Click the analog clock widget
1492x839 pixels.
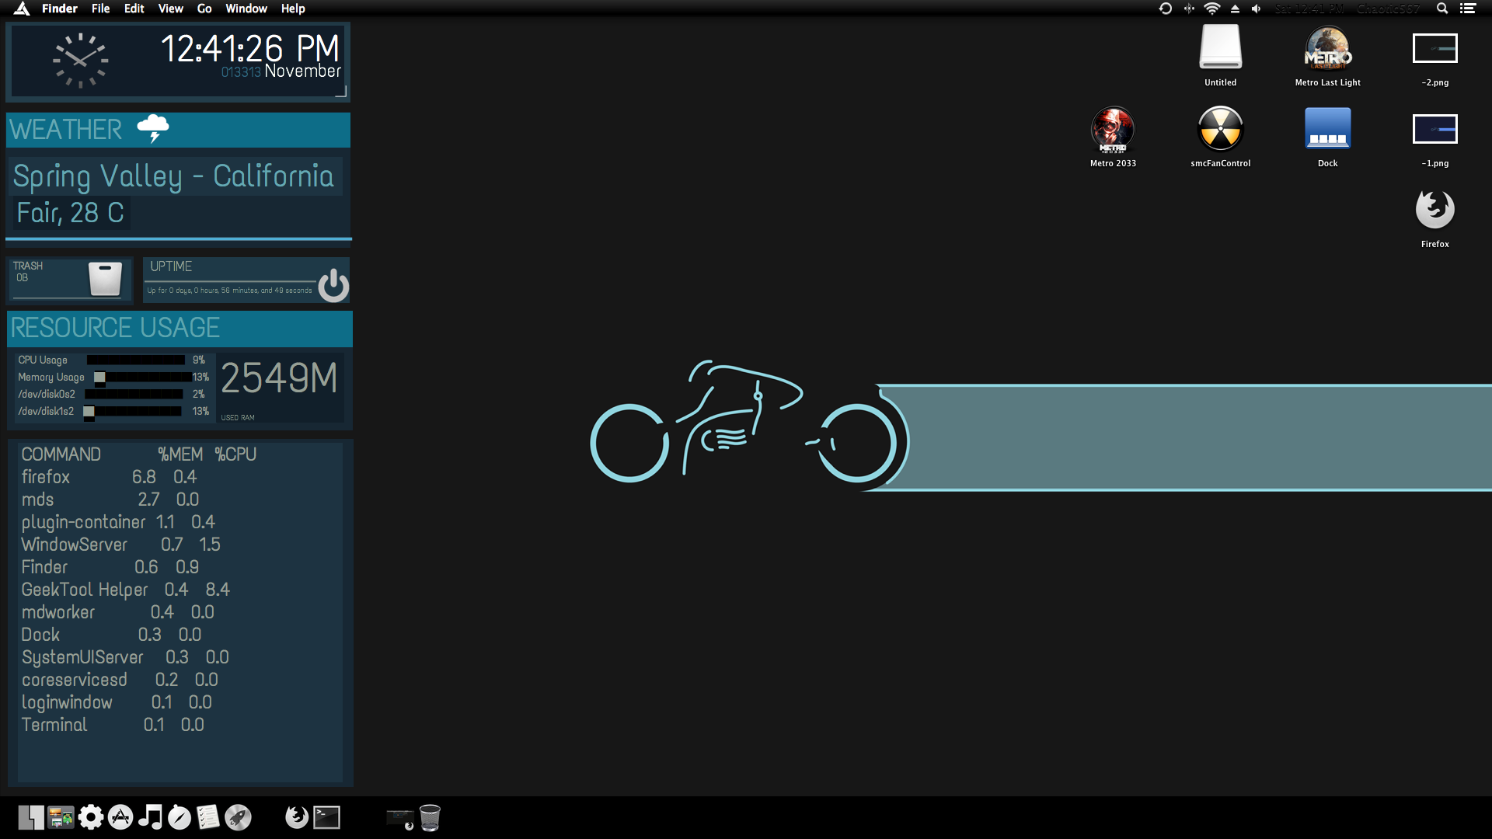(80, 61)
